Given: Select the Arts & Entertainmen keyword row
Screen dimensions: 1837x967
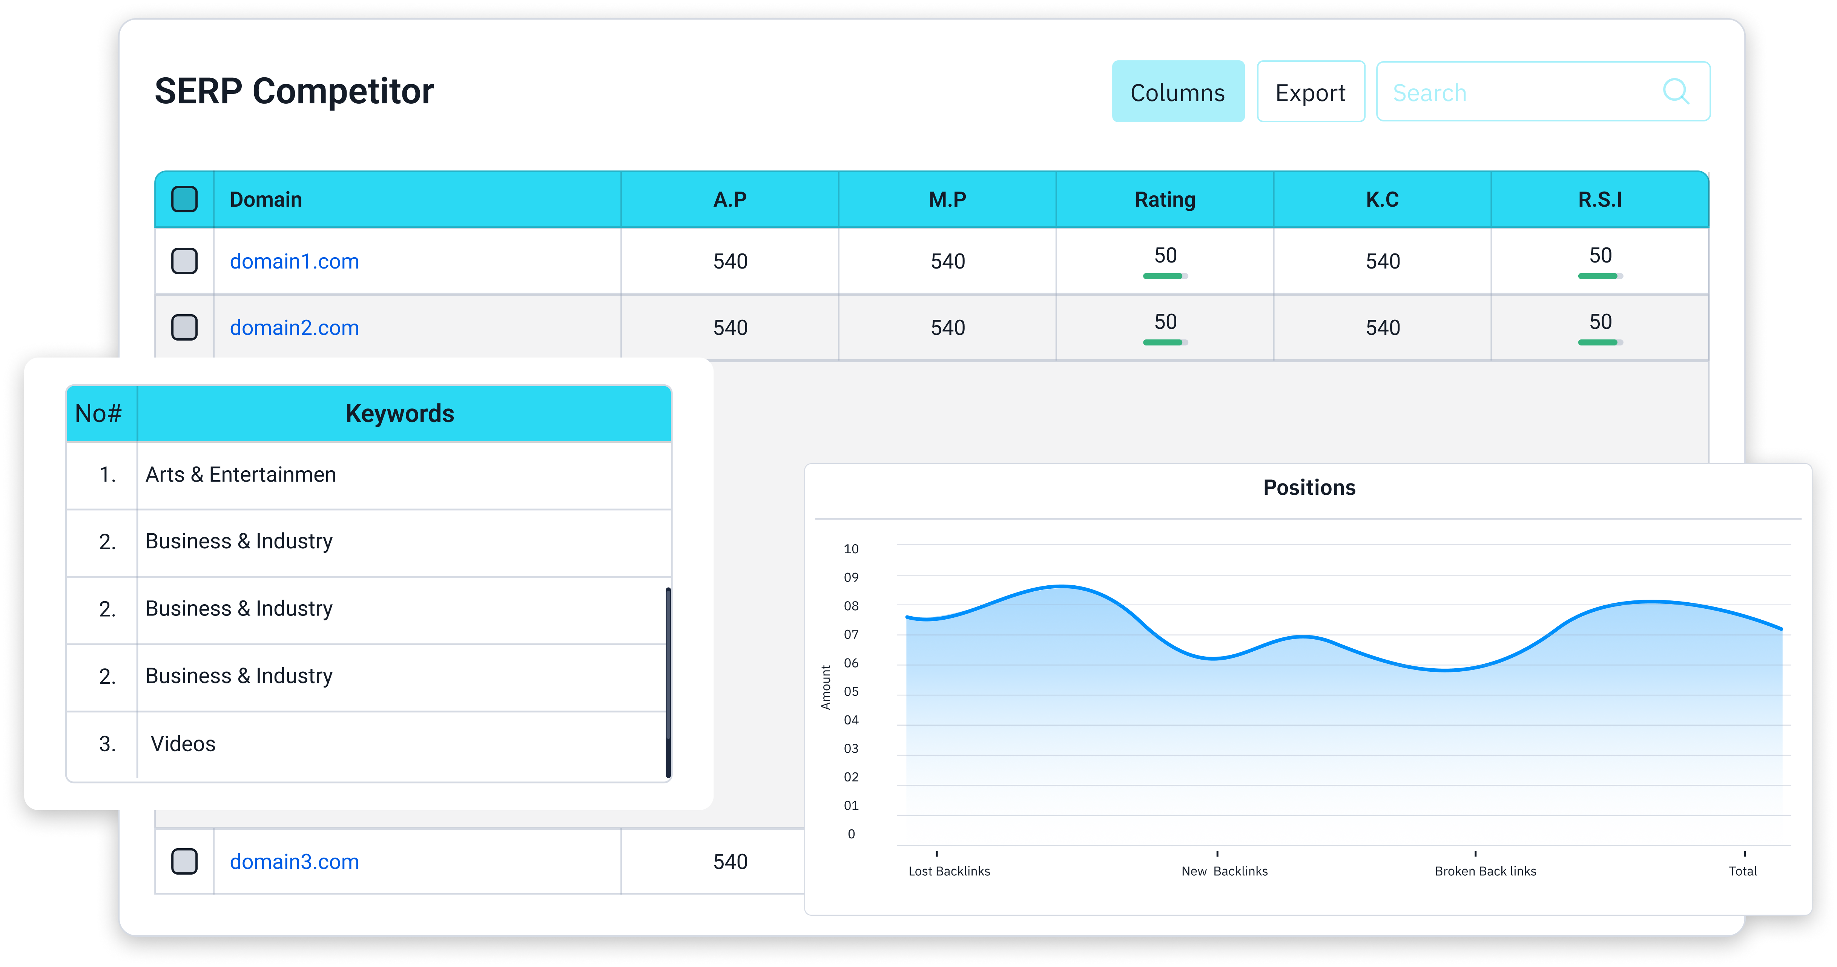Looking at the screenshot, I should click(x=240, y=475).
